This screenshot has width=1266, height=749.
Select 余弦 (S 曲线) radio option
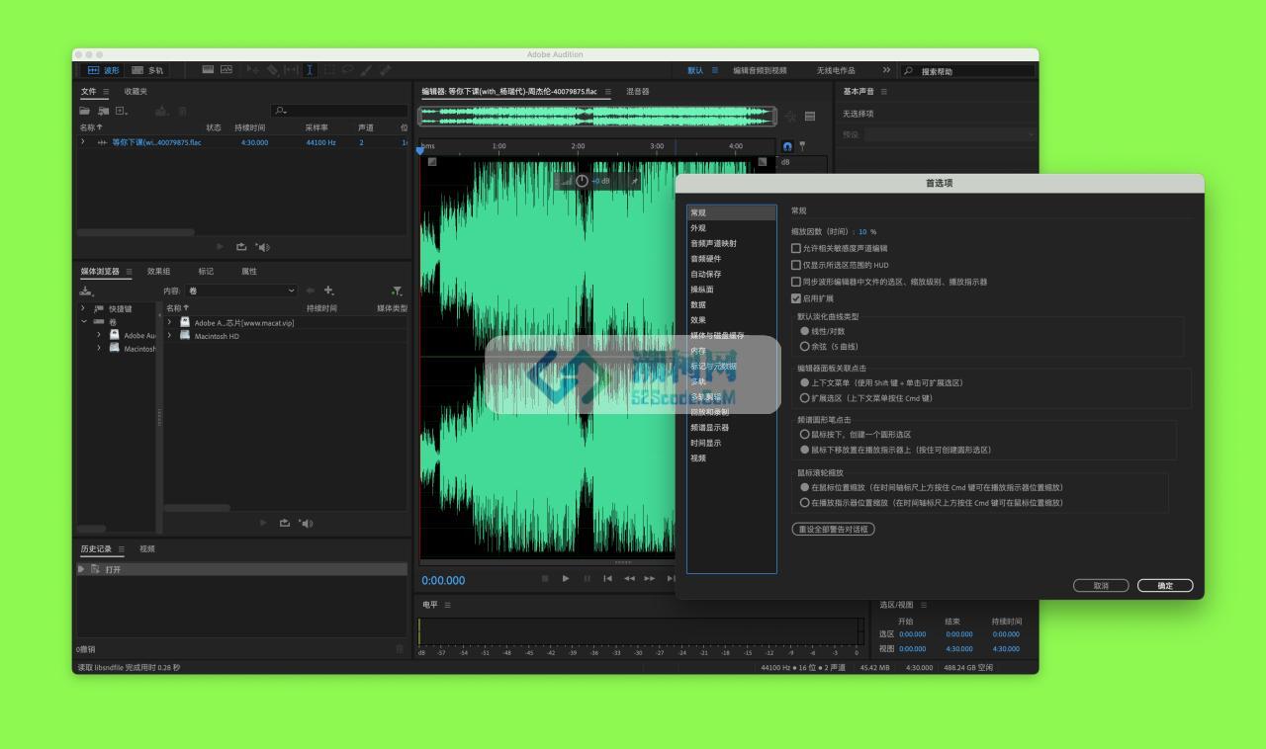pos(804,347)
